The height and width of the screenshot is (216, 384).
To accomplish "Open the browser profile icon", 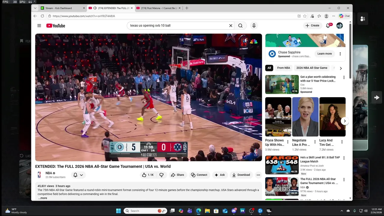I will pos(326,16).
